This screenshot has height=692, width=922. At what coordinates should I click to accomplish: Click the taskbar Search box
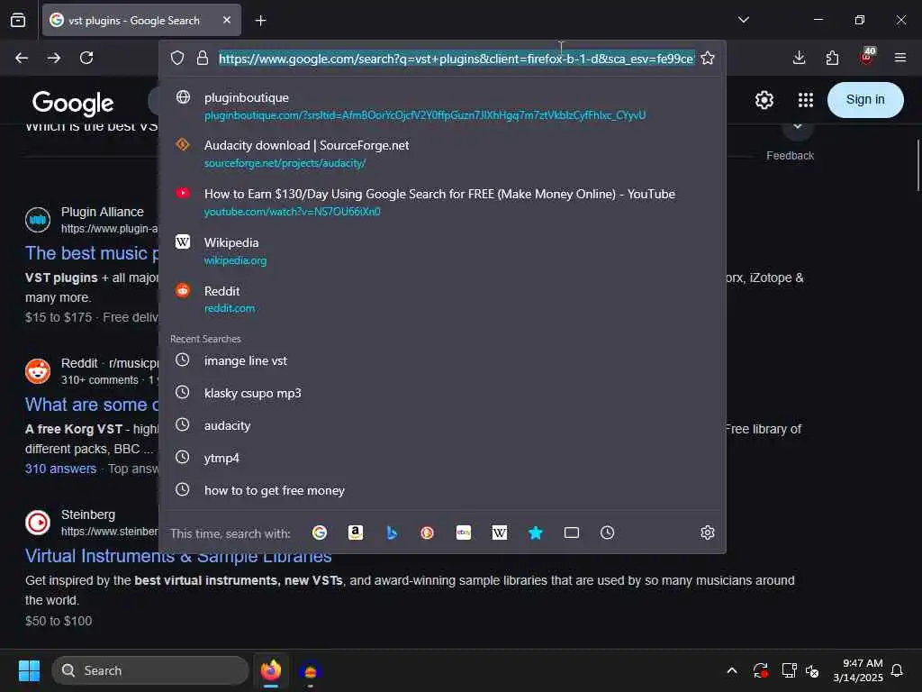coord(150,670)
